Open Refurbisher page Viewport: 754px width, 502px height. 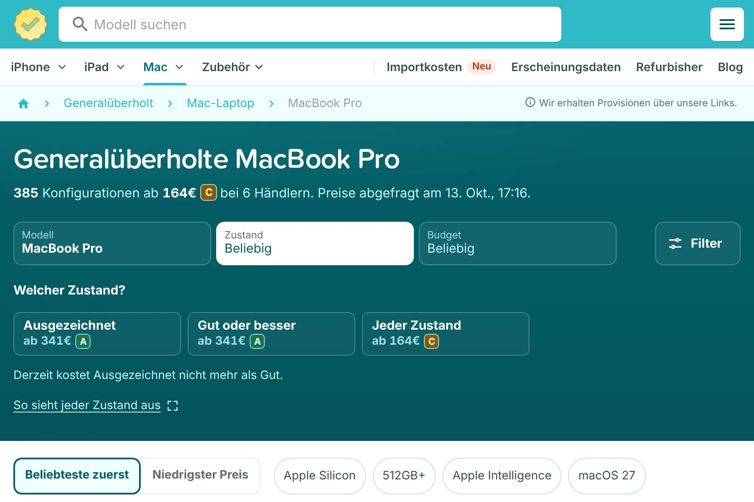669,67
